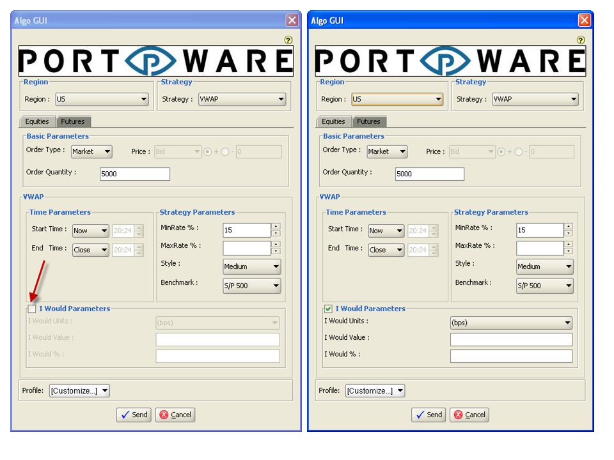Click the Portware logo in right window
Image resolution: width=614 pixels, height=460 pixels.
click(450, 61)
